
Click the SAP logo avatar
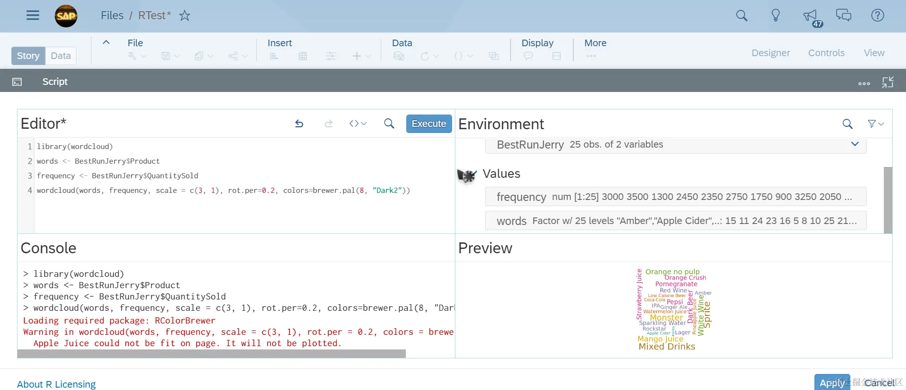[x=66, y=16]
